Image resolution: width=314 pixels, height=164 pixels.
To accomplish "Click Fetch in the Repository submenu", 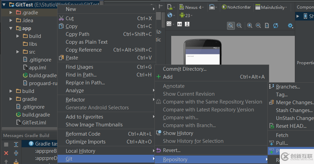I will (282, 135).
